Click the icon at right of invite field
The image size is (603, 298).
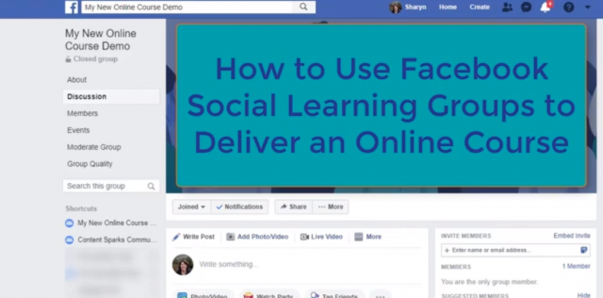coord(584,250)
